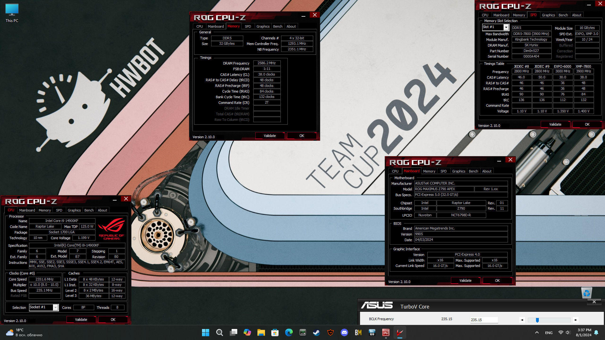Screen dimensions: 605x340
Task: Click OK in the SPD window
Action: coord(587,124)
